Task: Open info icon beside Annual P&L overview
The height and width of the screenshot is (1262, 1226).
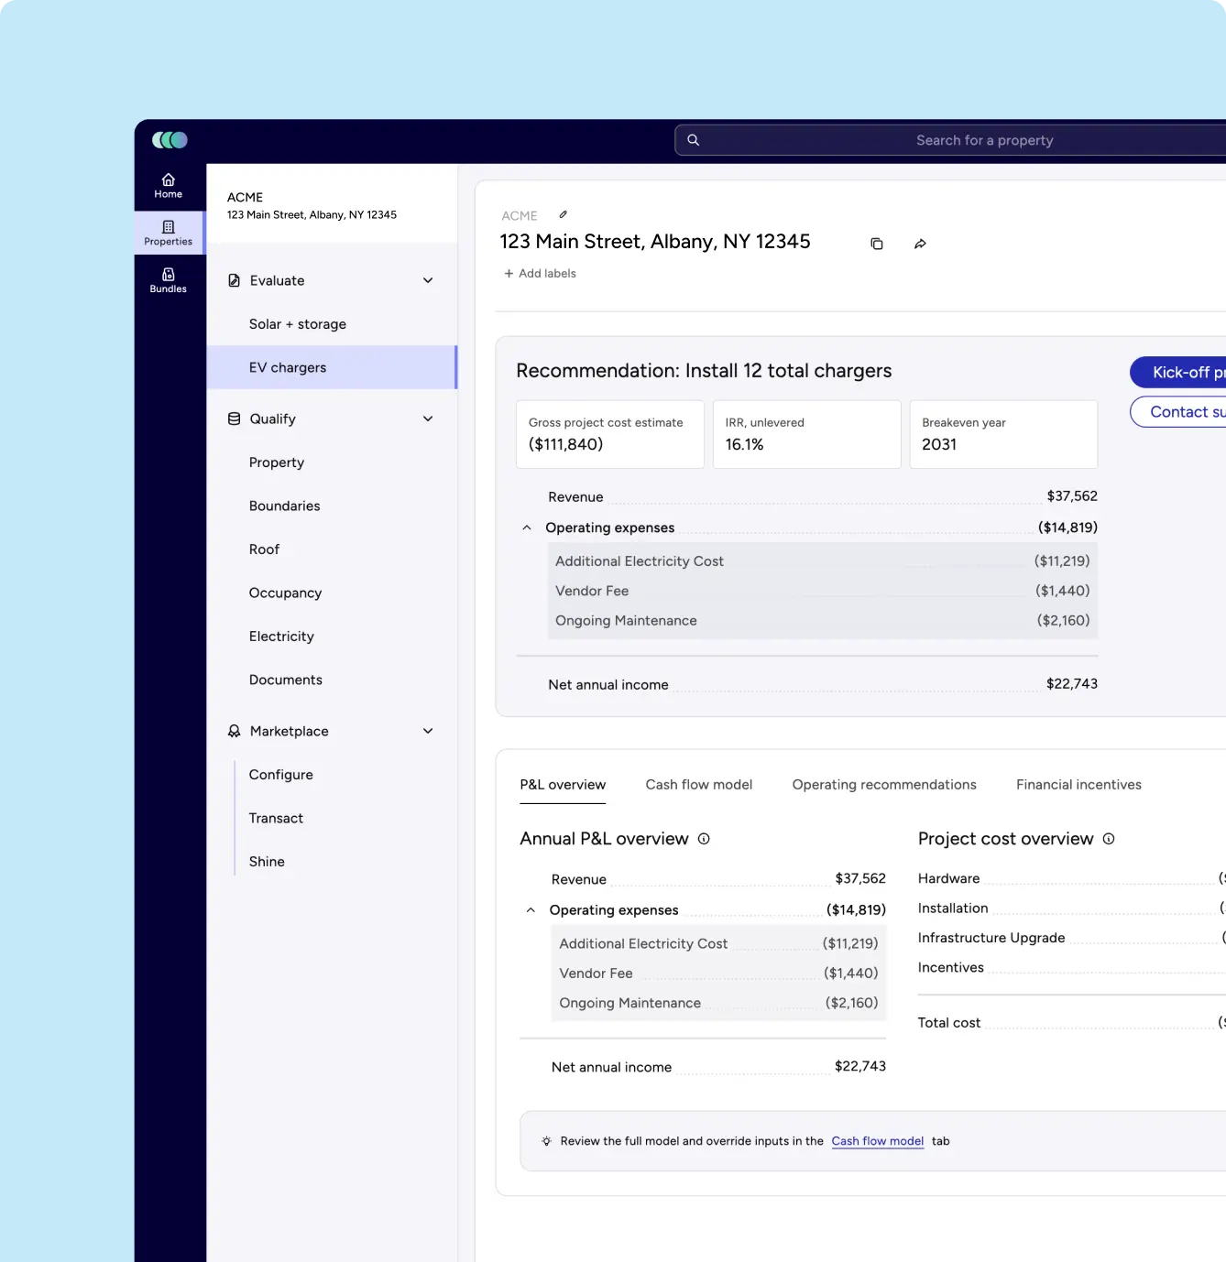Action: pos(704,839)
